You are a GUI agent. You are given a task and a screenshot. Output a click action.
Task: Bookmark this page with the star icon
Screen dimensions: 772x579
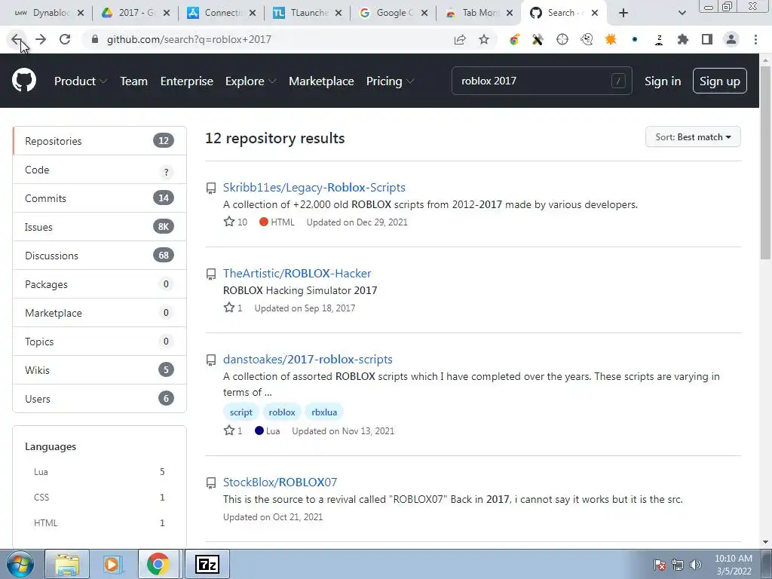coord(484,39)
